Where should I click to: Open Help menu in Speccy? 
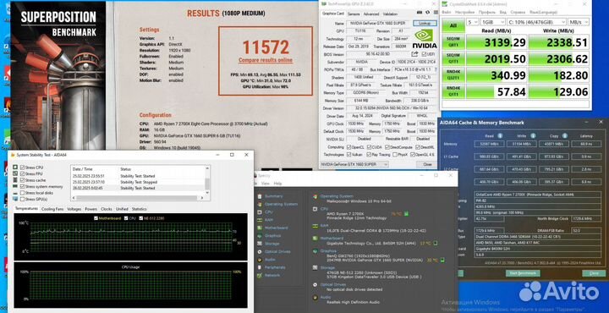tap(277, 184)
